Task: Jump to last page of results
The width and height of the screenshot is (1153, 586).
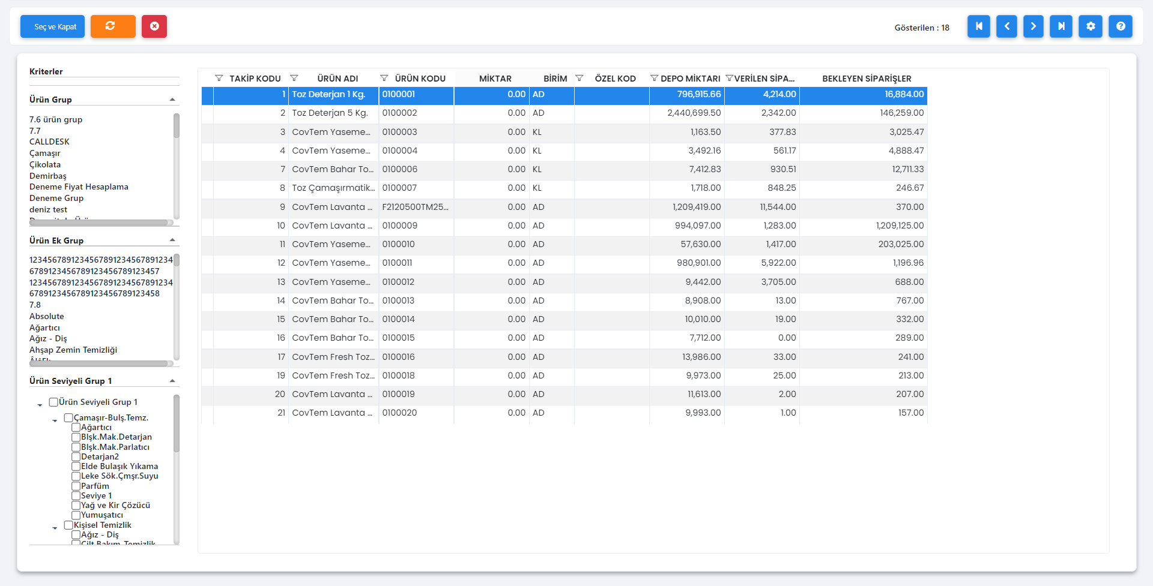Action: click(x=1061, y=26)
